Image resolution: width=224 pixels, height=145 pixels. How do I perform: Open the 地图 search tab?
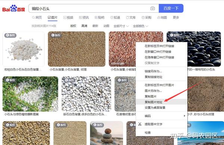(x=162, y=18)
